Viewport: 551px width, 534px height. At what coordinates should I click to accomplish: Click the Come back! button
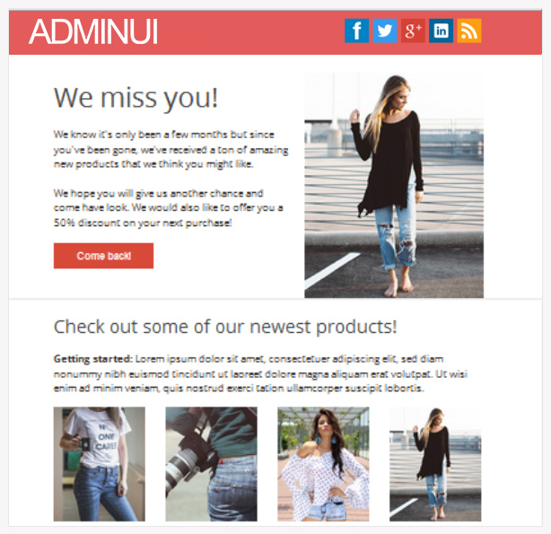tap(104, 256)
